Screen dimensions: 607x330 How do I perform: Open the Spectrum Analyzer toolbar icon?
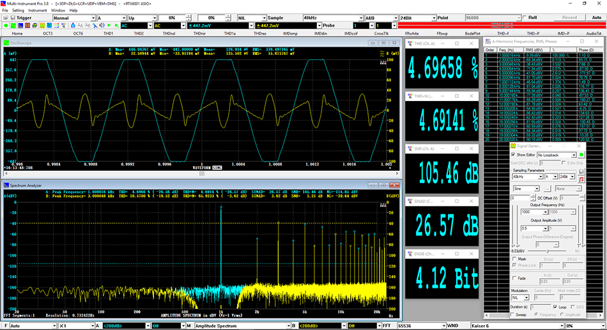click(x=20, y=26)
